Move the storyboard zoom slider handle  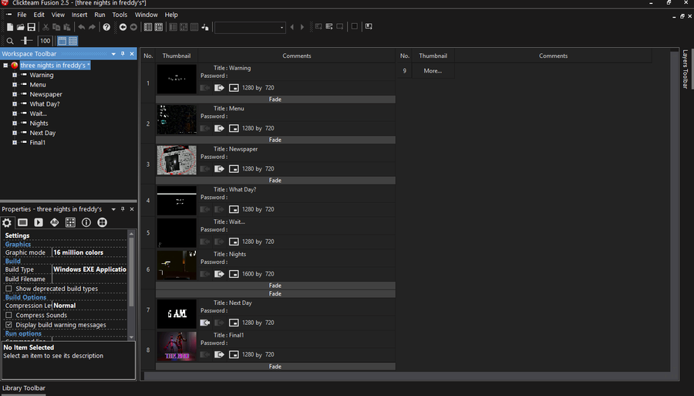pyautogui.click(x=26, y=41)
